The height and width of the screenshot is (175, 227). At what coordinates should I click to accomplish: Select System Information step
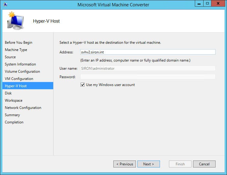point(20,64)
